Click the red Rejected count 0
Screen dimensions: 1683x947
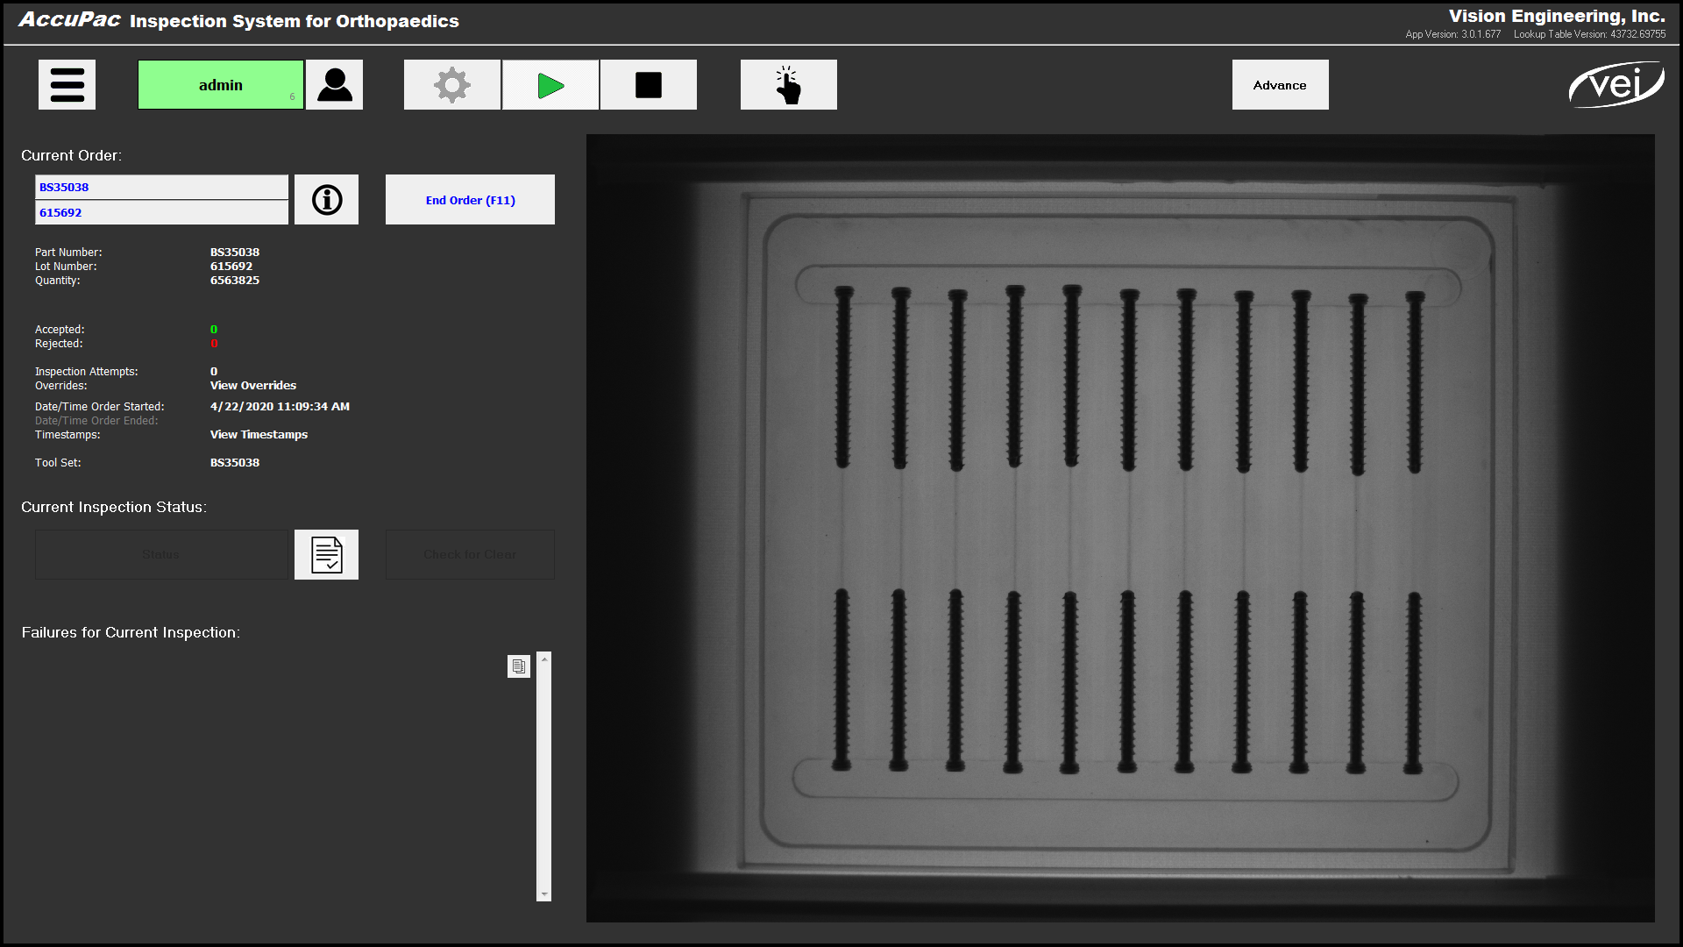pos(214,344)
